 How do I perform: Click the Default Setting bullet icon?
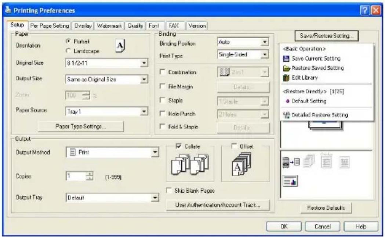287,101
